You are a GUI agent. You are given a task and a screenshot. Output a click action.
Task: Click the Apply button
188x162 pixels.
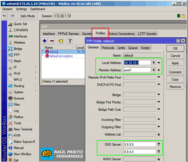[x=175, y=63]
